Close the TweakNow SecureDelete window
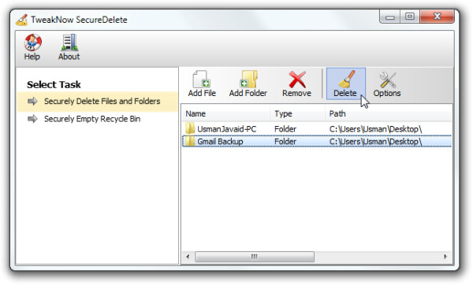Screen dimensions: 473x285 click(437, 17)
